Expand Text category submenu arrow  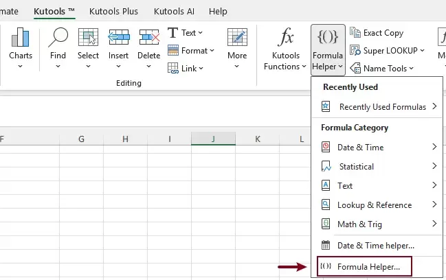[x=434, y=185]
